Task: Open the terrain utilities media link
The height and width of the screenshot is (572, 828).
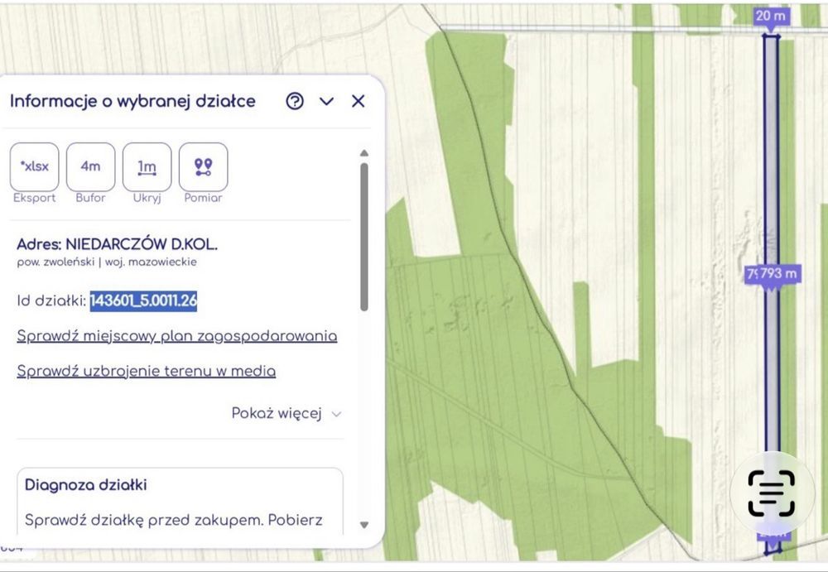Action: pyautogui.click(x=147, y=371)
